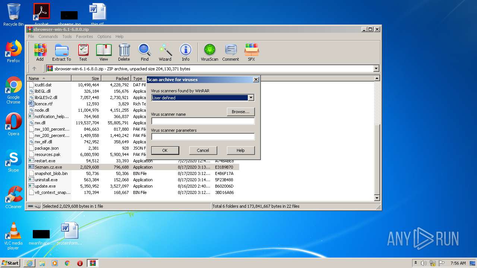Viewport: 477px width, 268px height.
Task: Click the Comment toolbar icon
Action: point(231,52)
